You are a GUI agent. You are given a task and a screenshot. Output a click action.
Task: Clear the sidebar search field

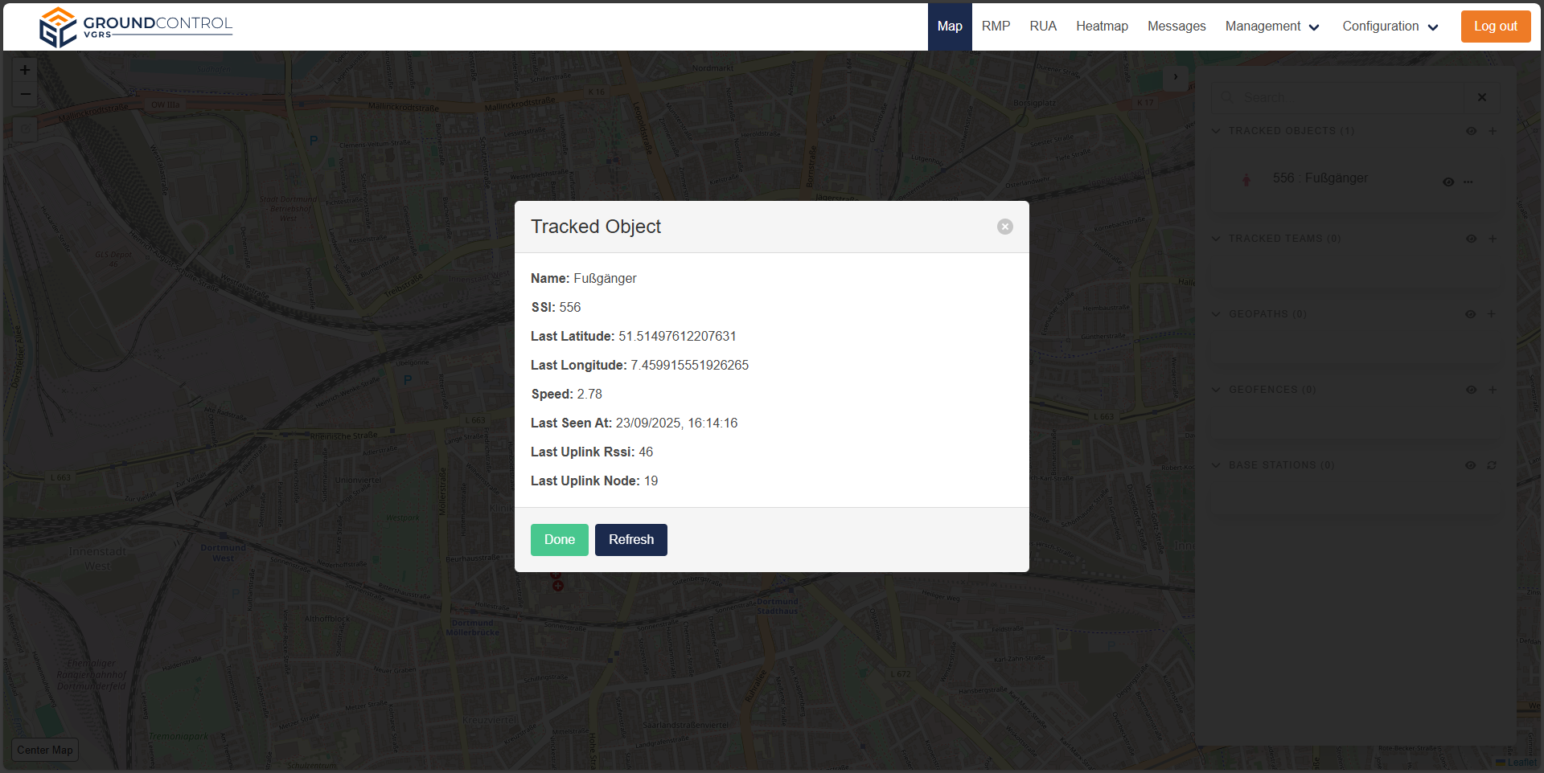tap(1481, 97)
